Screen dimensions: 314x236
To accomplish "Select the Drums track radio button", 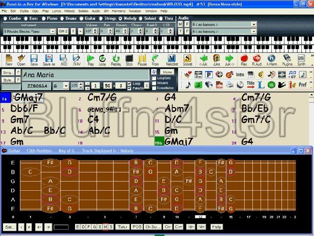I will tap(62, 19).
